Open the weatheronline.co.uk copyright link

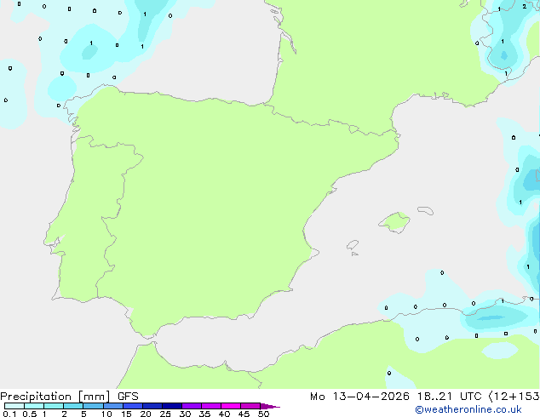coord(468,409)
